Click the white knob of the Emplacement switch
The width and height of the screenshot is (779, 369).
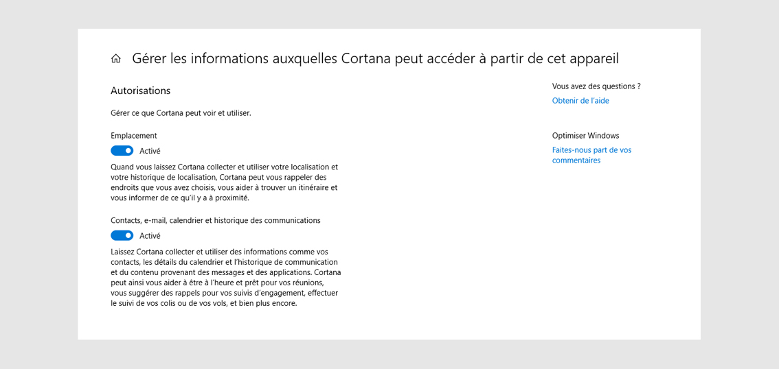128,151
